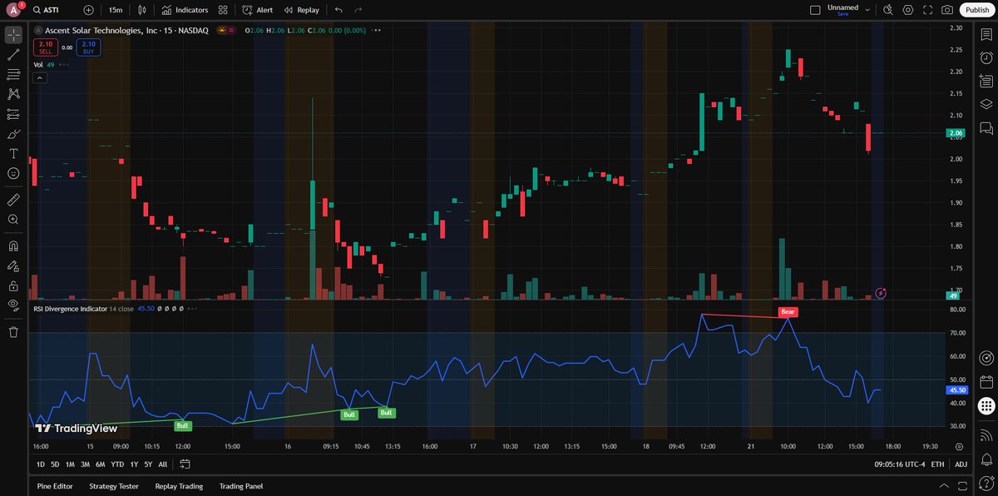Open the Indicators dialog
This screenshot has width=998, height=496.
pos(185,10)
